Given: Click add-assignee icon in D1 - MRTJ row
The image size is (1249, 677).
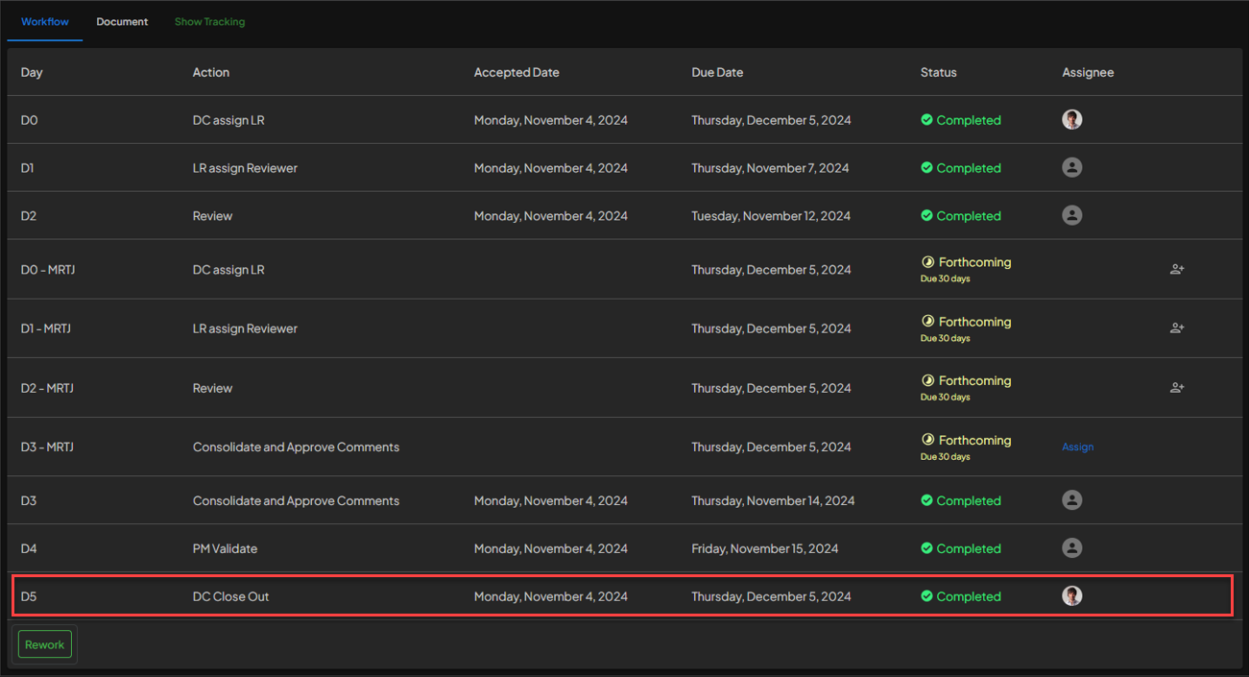Looking at the screenshot, I should click(1177, 328).
